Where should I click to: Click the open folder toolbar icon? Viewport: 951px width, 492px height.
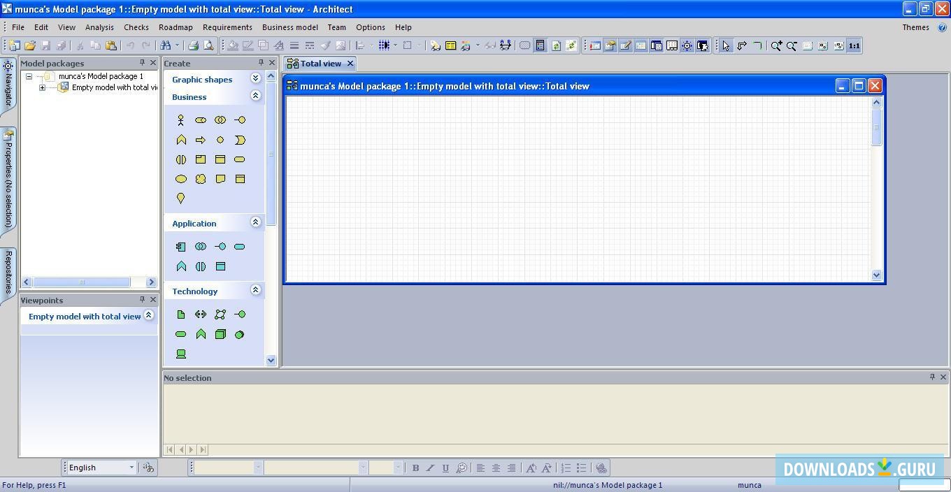tap(30, 46)
